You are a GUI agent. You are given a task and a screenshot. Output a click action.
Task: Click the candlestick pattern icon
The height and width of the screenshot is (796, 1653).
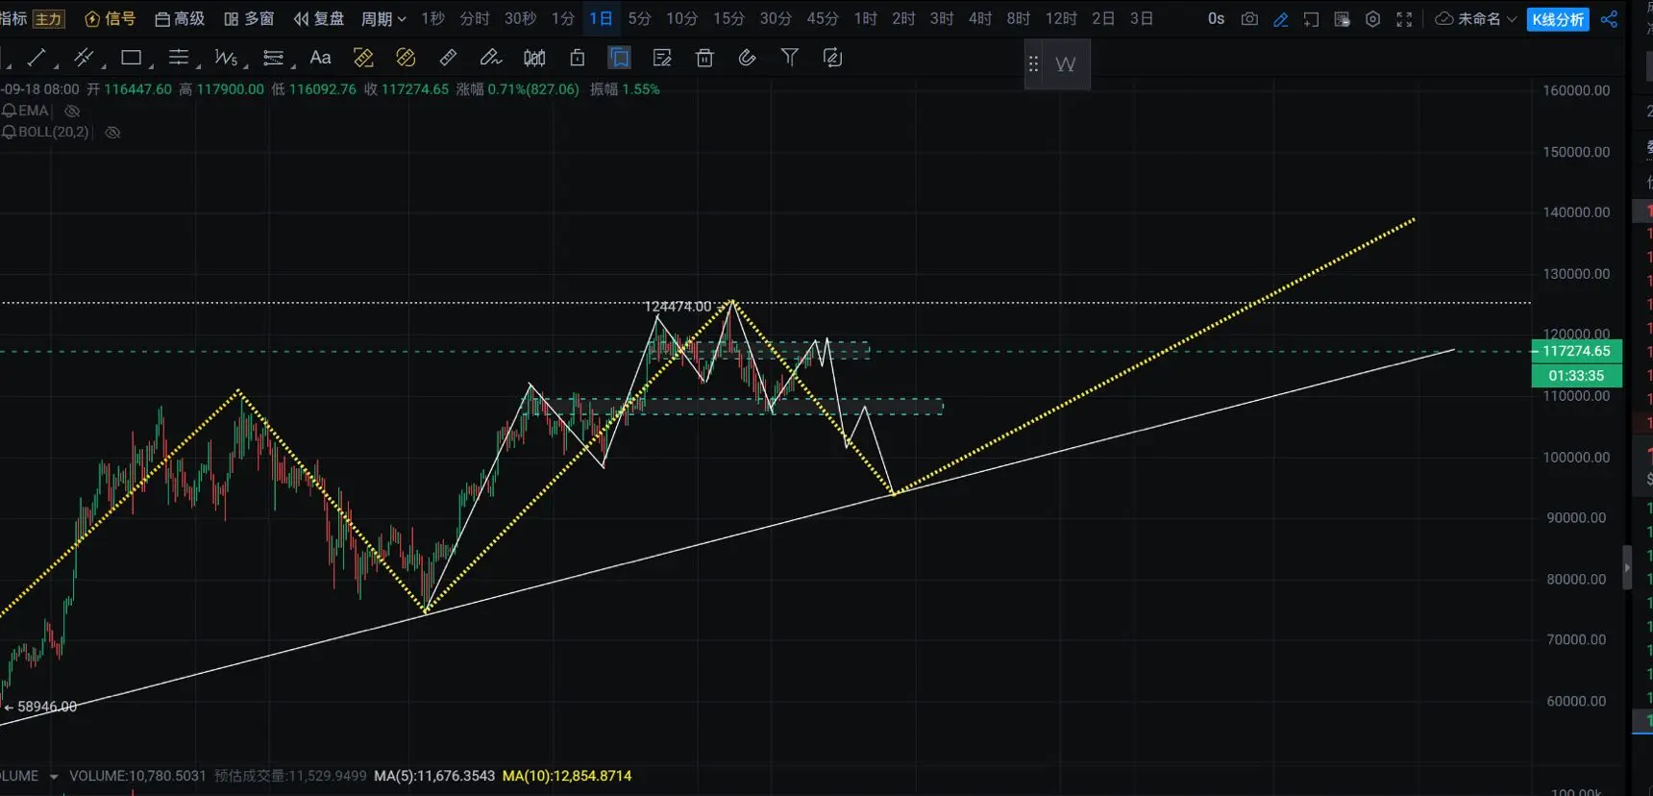point(534,59)
